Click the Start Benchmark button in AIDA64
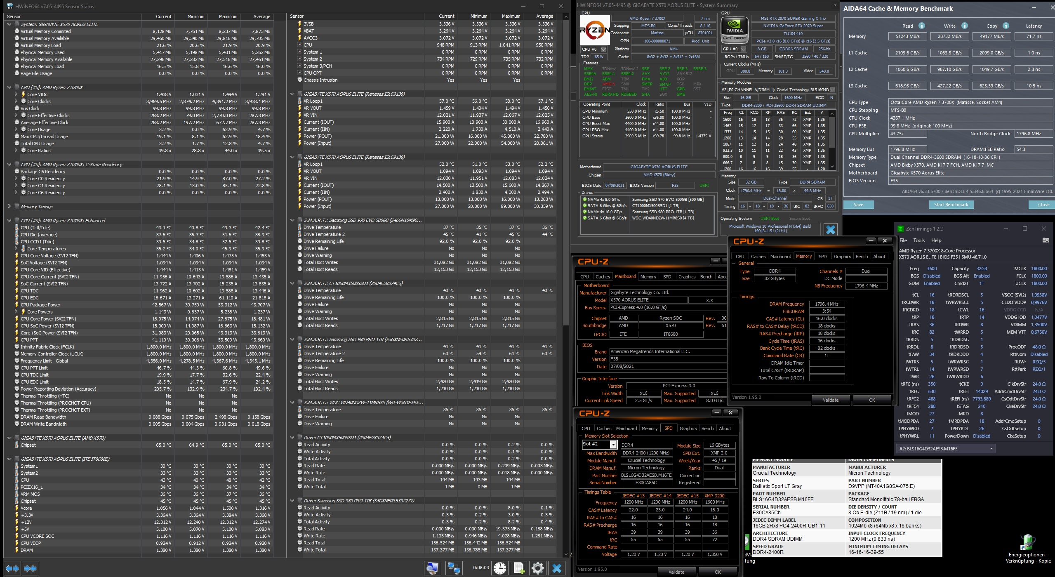1055x577 pixels. click(951, 205)
